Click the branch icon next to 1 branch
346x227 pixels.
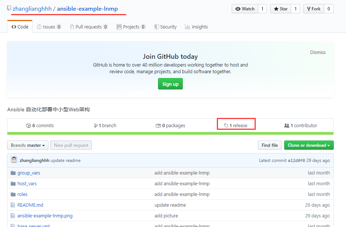(x=96, y=126)
